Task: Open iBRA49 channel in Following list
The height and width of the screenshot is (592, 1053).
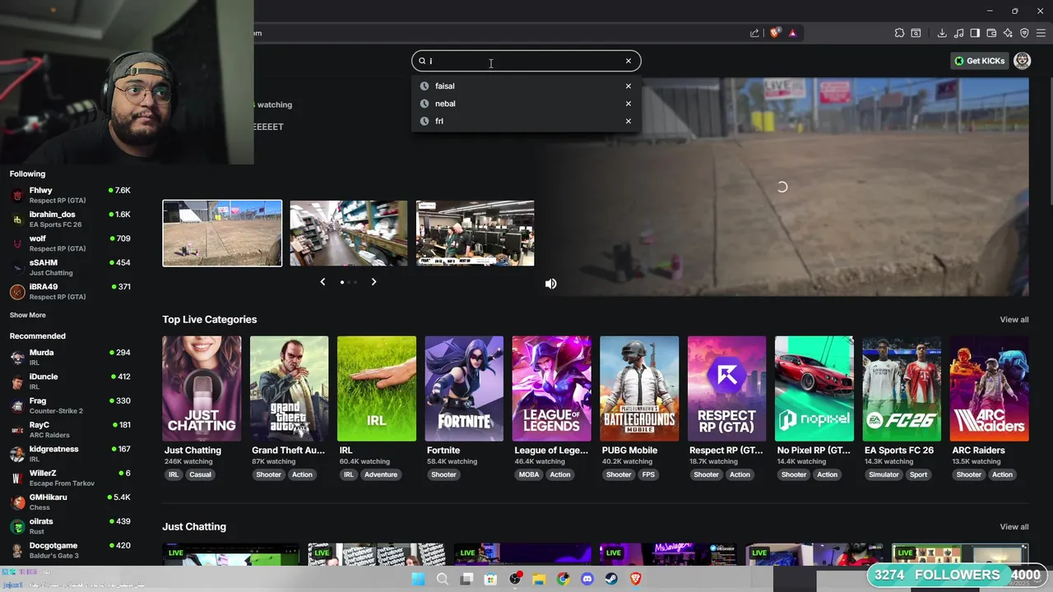Action: [70, 291]
